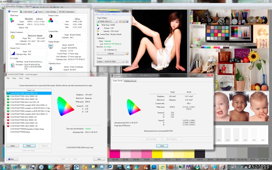This screenshot has width=272, height=170.
Task: Select target 80cd 5000K 1.80 in list
Action: 29,120
